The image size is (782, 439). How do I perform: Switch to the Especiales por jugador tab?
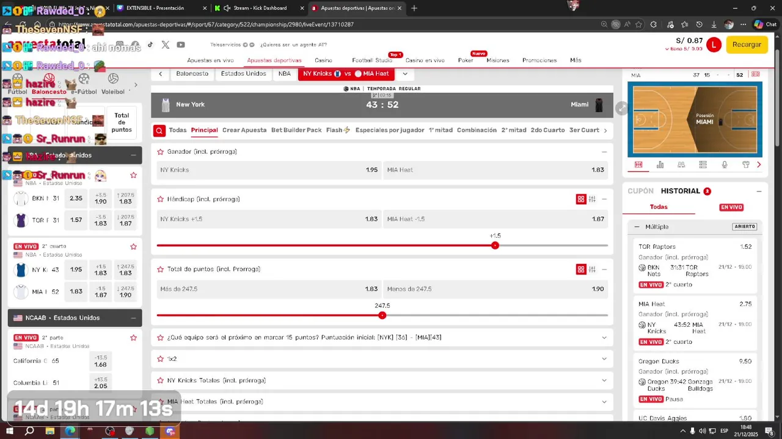(390, 130)
